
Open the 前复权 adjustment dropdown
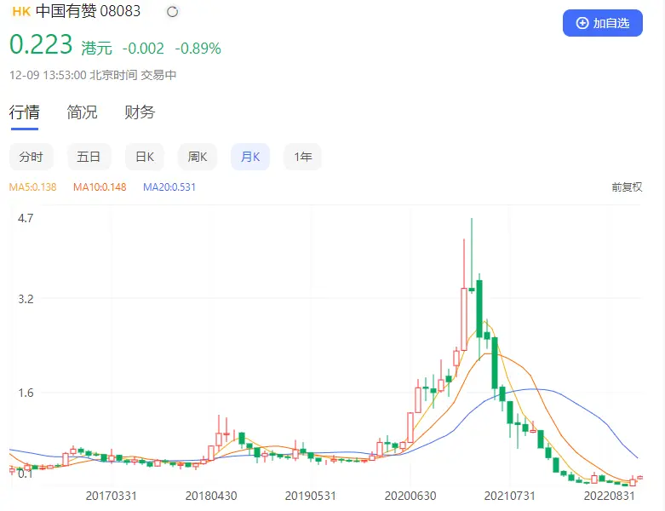click(626, 187)
